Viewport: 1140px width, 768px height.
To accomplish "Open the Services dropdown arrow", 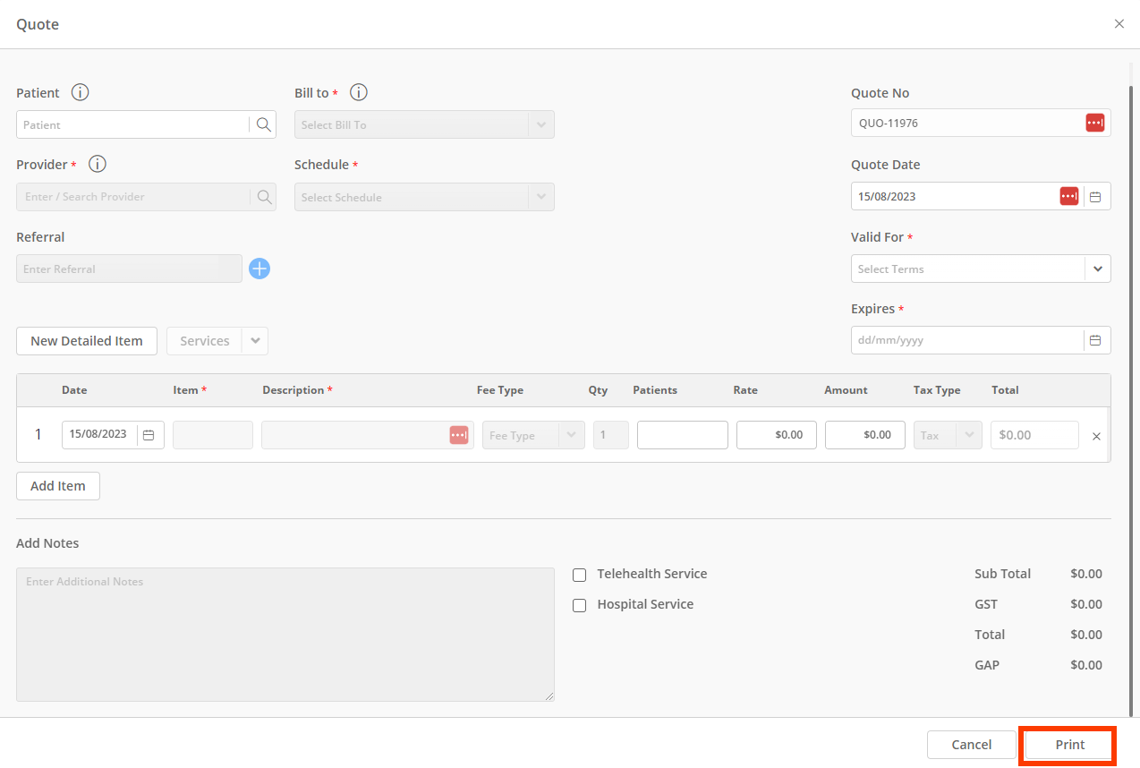I will tap(255, 341).
